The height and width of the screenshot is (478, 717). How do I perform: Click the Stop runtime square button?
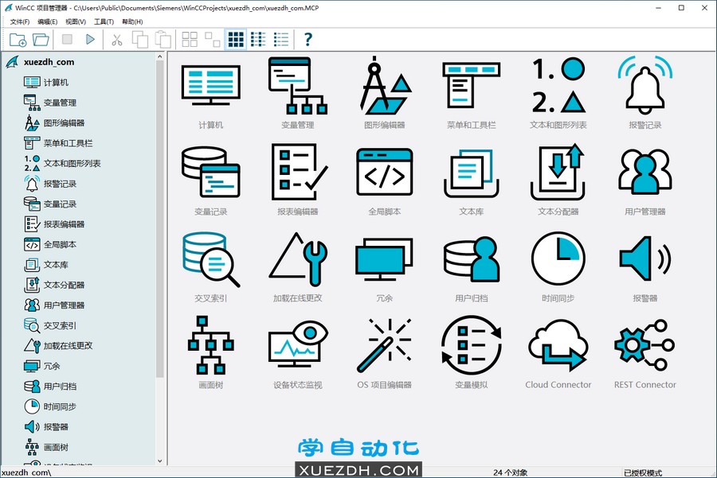pos(67,39)
